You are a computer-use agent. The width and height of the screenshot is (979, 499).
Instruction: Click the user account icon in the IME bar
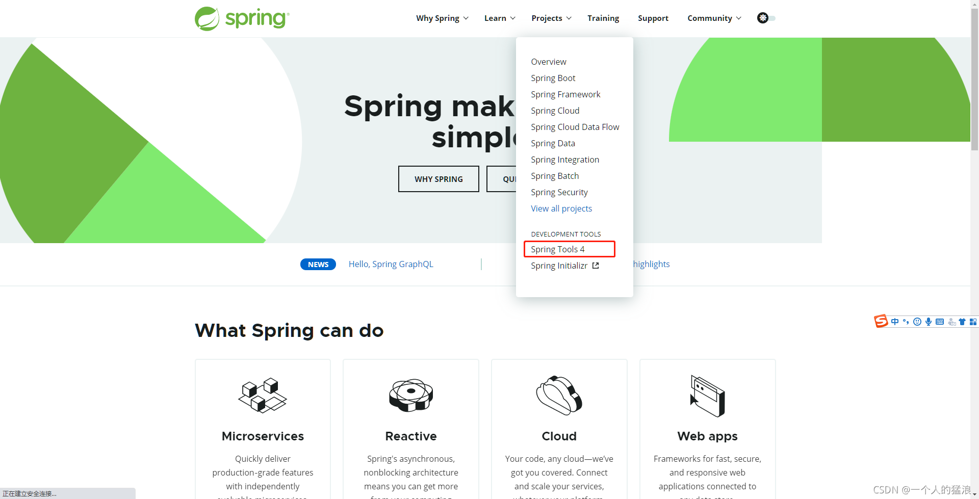[951, 322]
